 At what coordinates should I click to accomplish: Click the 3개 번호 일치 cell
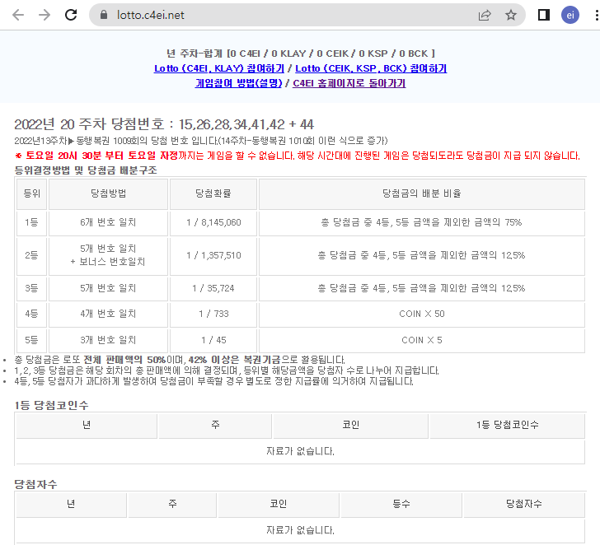click(108, 341)
